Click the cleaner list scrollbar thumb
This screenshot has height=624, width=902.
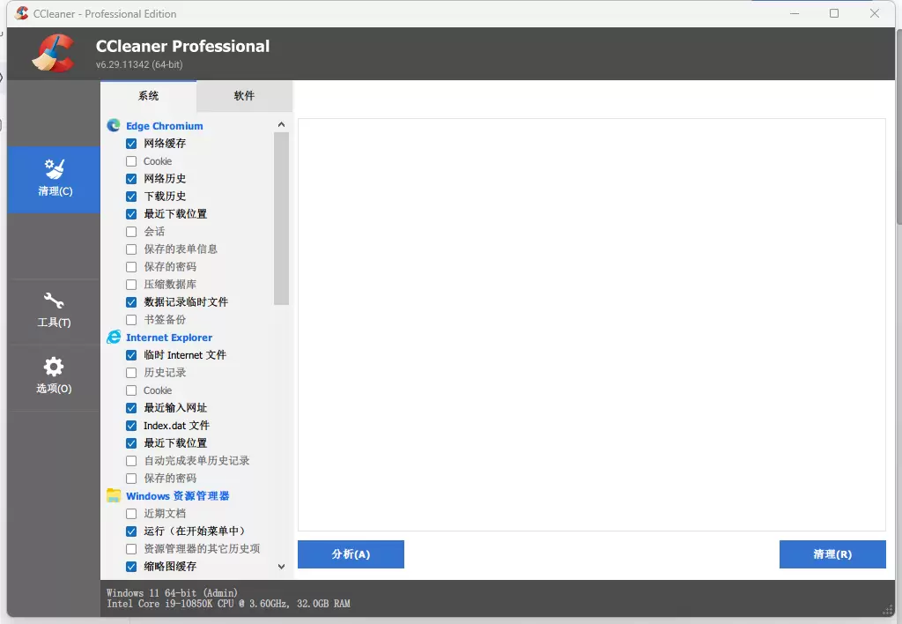(281, 219)
